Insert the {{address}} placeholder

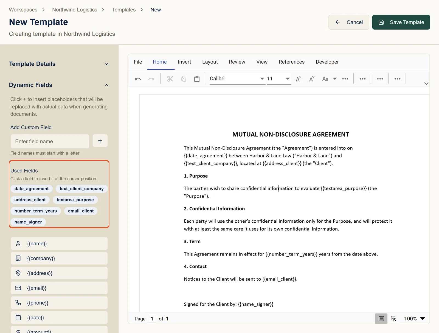point(59,273)
